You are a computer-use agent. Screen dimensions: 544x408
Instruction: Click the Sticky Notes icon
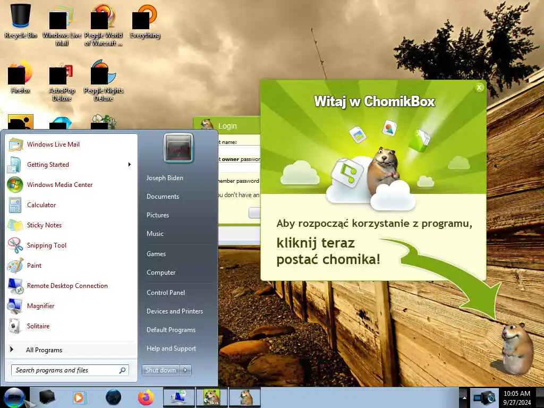(x=15, y=225)
